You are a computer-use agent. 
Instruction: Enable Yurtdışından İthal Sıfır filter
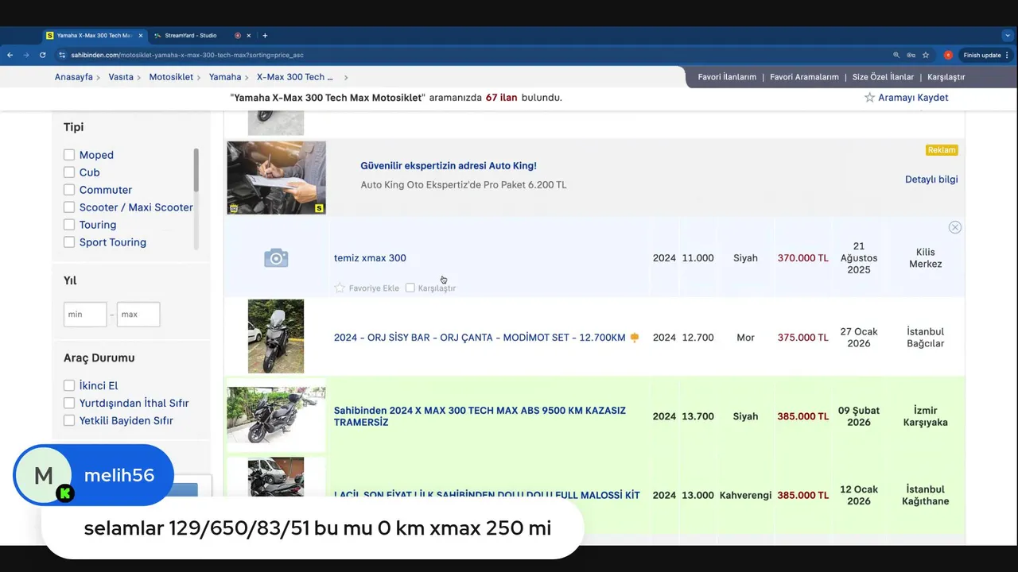(69, 403)
